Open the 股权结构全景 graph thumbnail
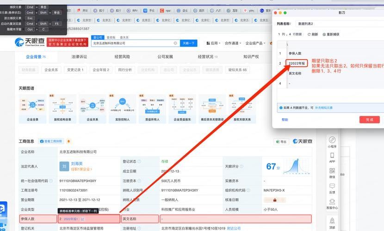Screen dimensions: 384x231 click(62, 109)
